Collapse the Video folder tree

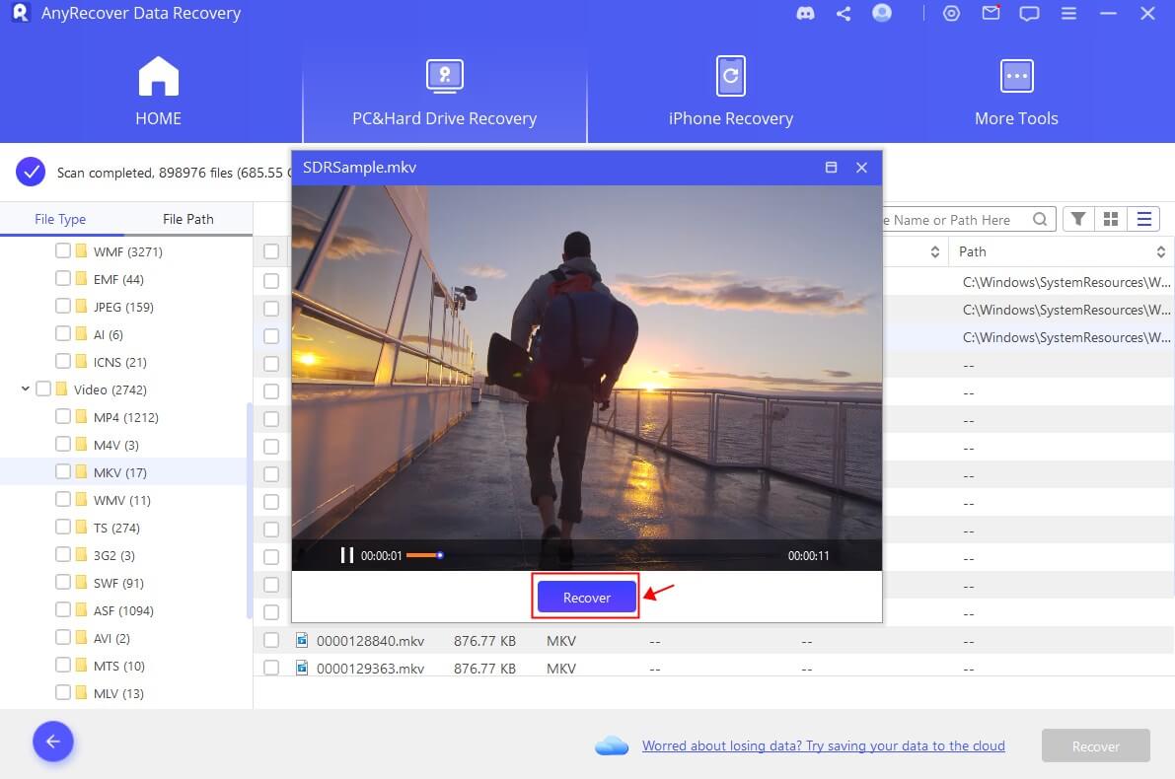(24, 389)
